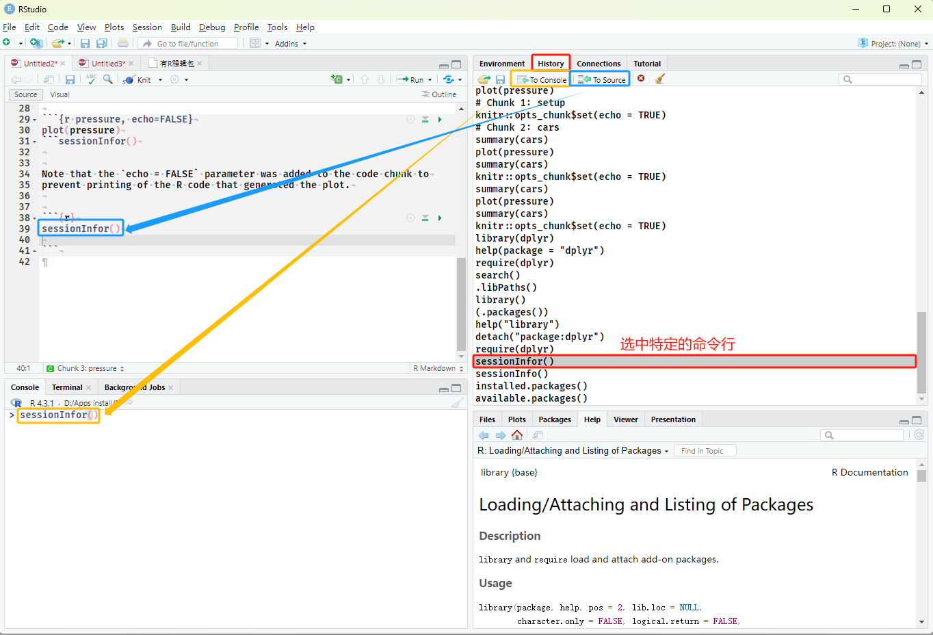Click the Publish icon in the editor toolbar

(x=449, y=79)
